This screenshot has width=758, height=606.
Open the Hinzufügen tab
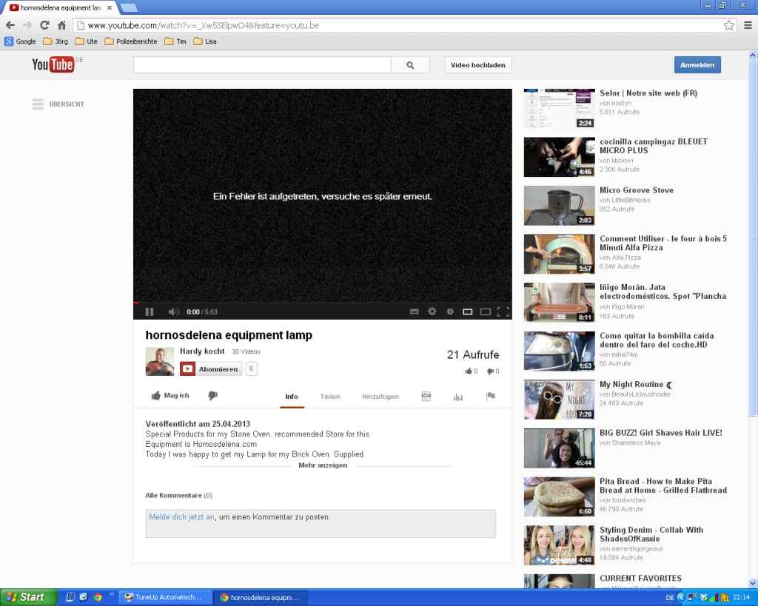point(380,397)
